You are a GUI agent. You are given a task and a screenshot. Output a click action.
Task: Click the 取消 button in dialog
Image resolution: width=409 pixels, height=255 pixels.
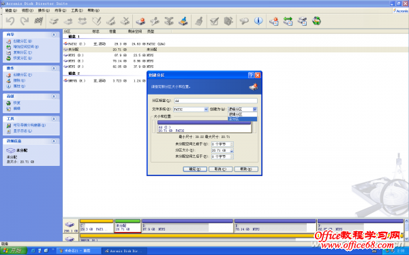pos(220,169)
